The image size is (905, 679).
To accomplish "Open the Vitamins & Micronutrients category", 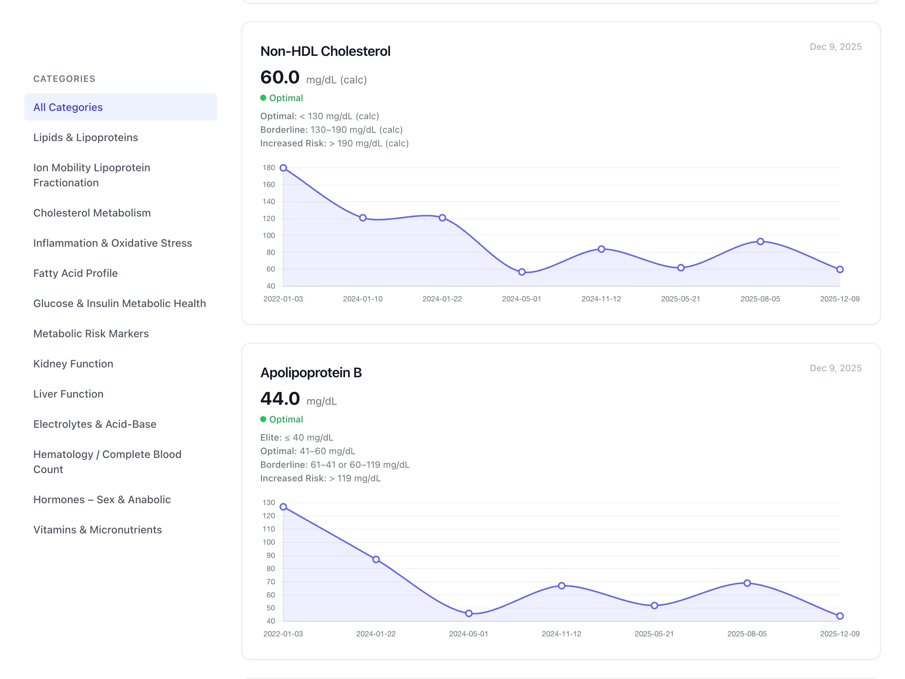I will 97,530.
